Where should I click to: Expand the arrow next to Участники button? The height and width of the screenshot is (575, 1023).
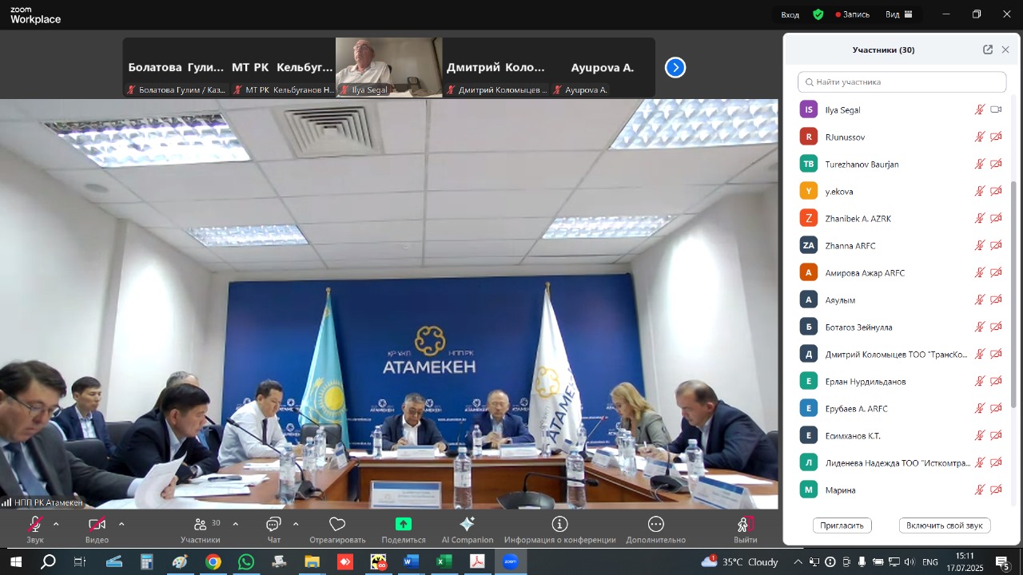235,524
